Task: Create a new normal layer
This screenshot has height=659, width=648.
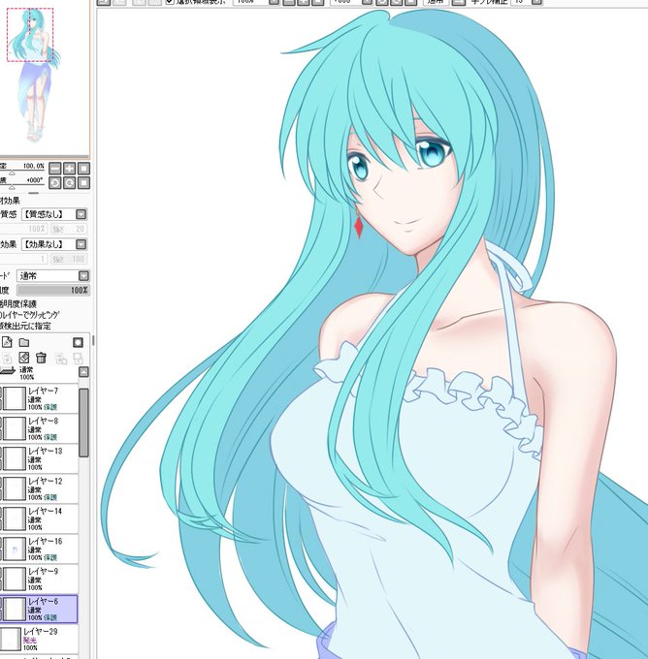Action: [7, 342]
